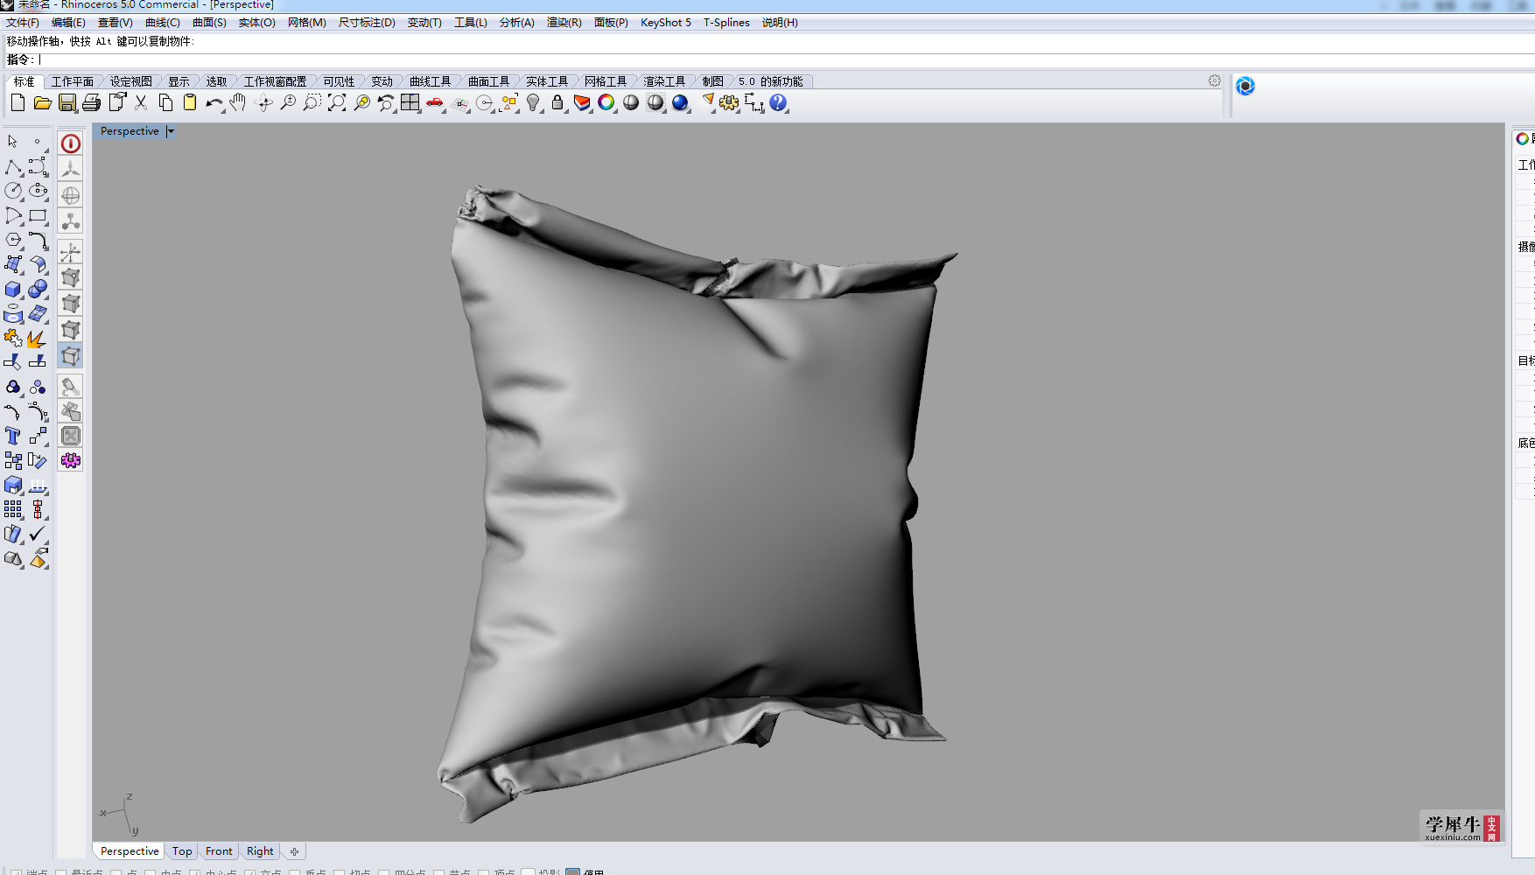Click the magenta gear icon
This screenshot has width=1535, height=875.
click(x=71, y=460)
